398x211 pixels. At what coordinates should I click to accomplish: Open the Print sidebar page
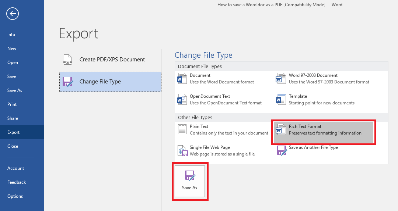coord(12,104)
